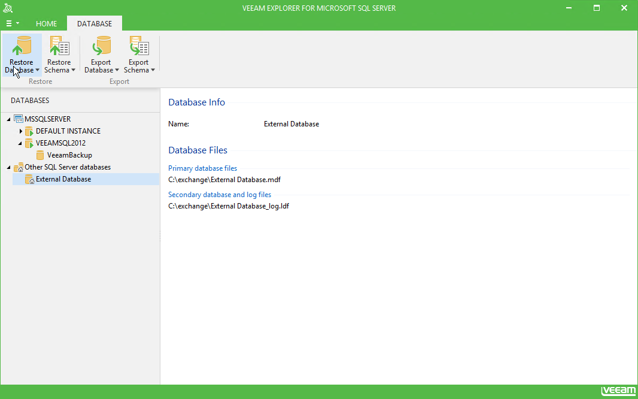Click the Export Schema ribbon icon
638x399 pixels.
[139, 46]
